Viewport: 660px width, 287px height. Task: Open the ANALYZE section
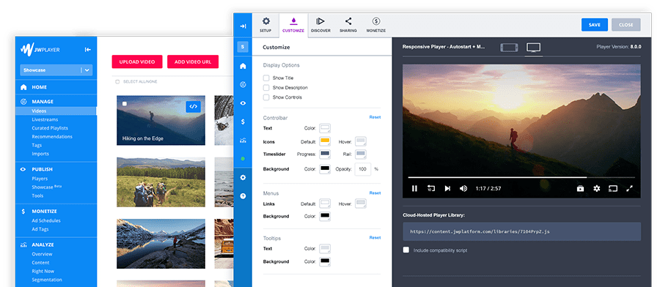(x=43, y=245)
